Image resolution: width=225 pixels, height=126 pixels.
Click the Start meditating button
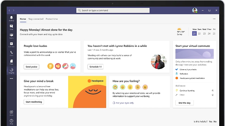tap(34, 102)
